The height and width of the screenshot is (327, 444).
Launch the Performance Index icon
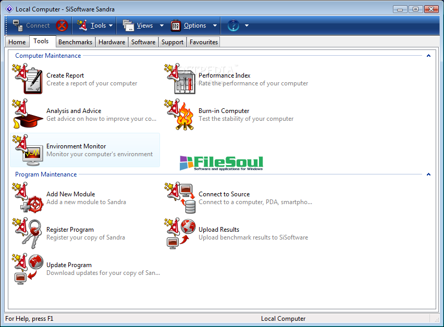(x=180, y=79)
